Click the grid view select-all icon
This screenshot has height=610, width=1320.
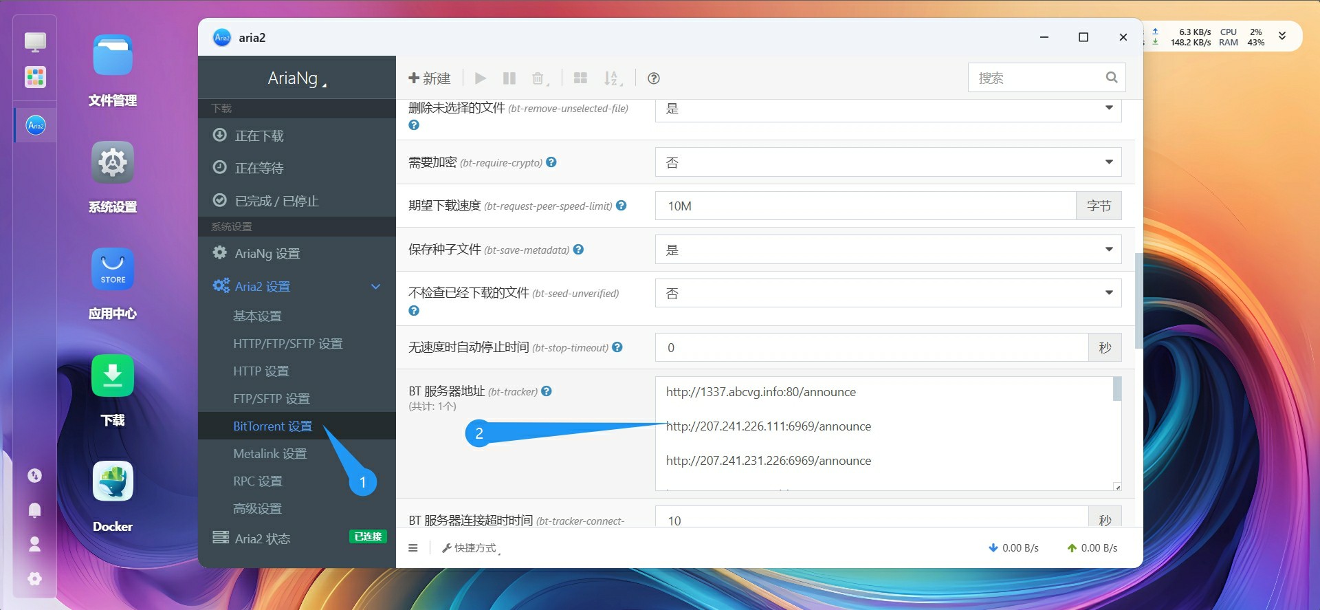[580, 78]
